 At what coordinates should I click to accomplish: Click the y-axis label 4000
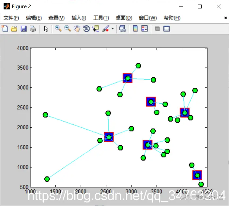pos(23,48)
